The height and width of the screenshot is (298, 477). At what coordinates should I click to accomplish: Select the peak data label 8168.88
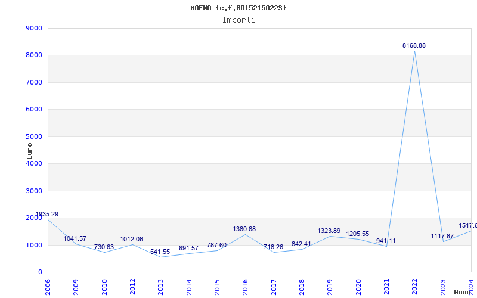point(414,46)
